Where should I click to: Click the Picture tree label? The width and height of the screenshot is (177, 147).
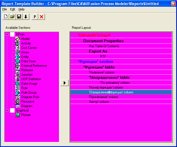click(x=26, y=115)
